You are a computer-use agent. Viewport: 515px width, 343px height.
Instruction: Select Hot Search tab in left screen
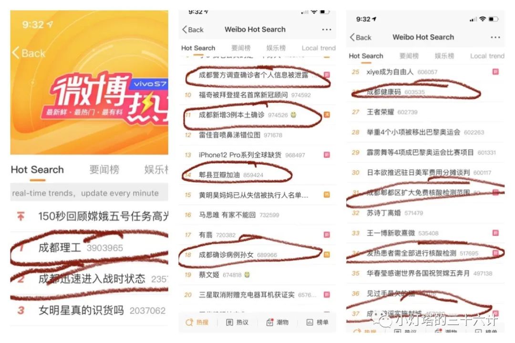38,170
